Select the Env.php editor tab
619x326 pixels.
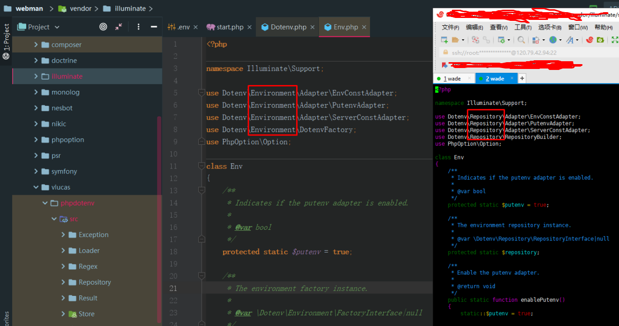[345, 27]
